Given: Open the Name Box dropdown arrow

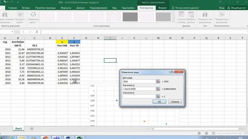Looking at the screenshot, I should 12,32.
